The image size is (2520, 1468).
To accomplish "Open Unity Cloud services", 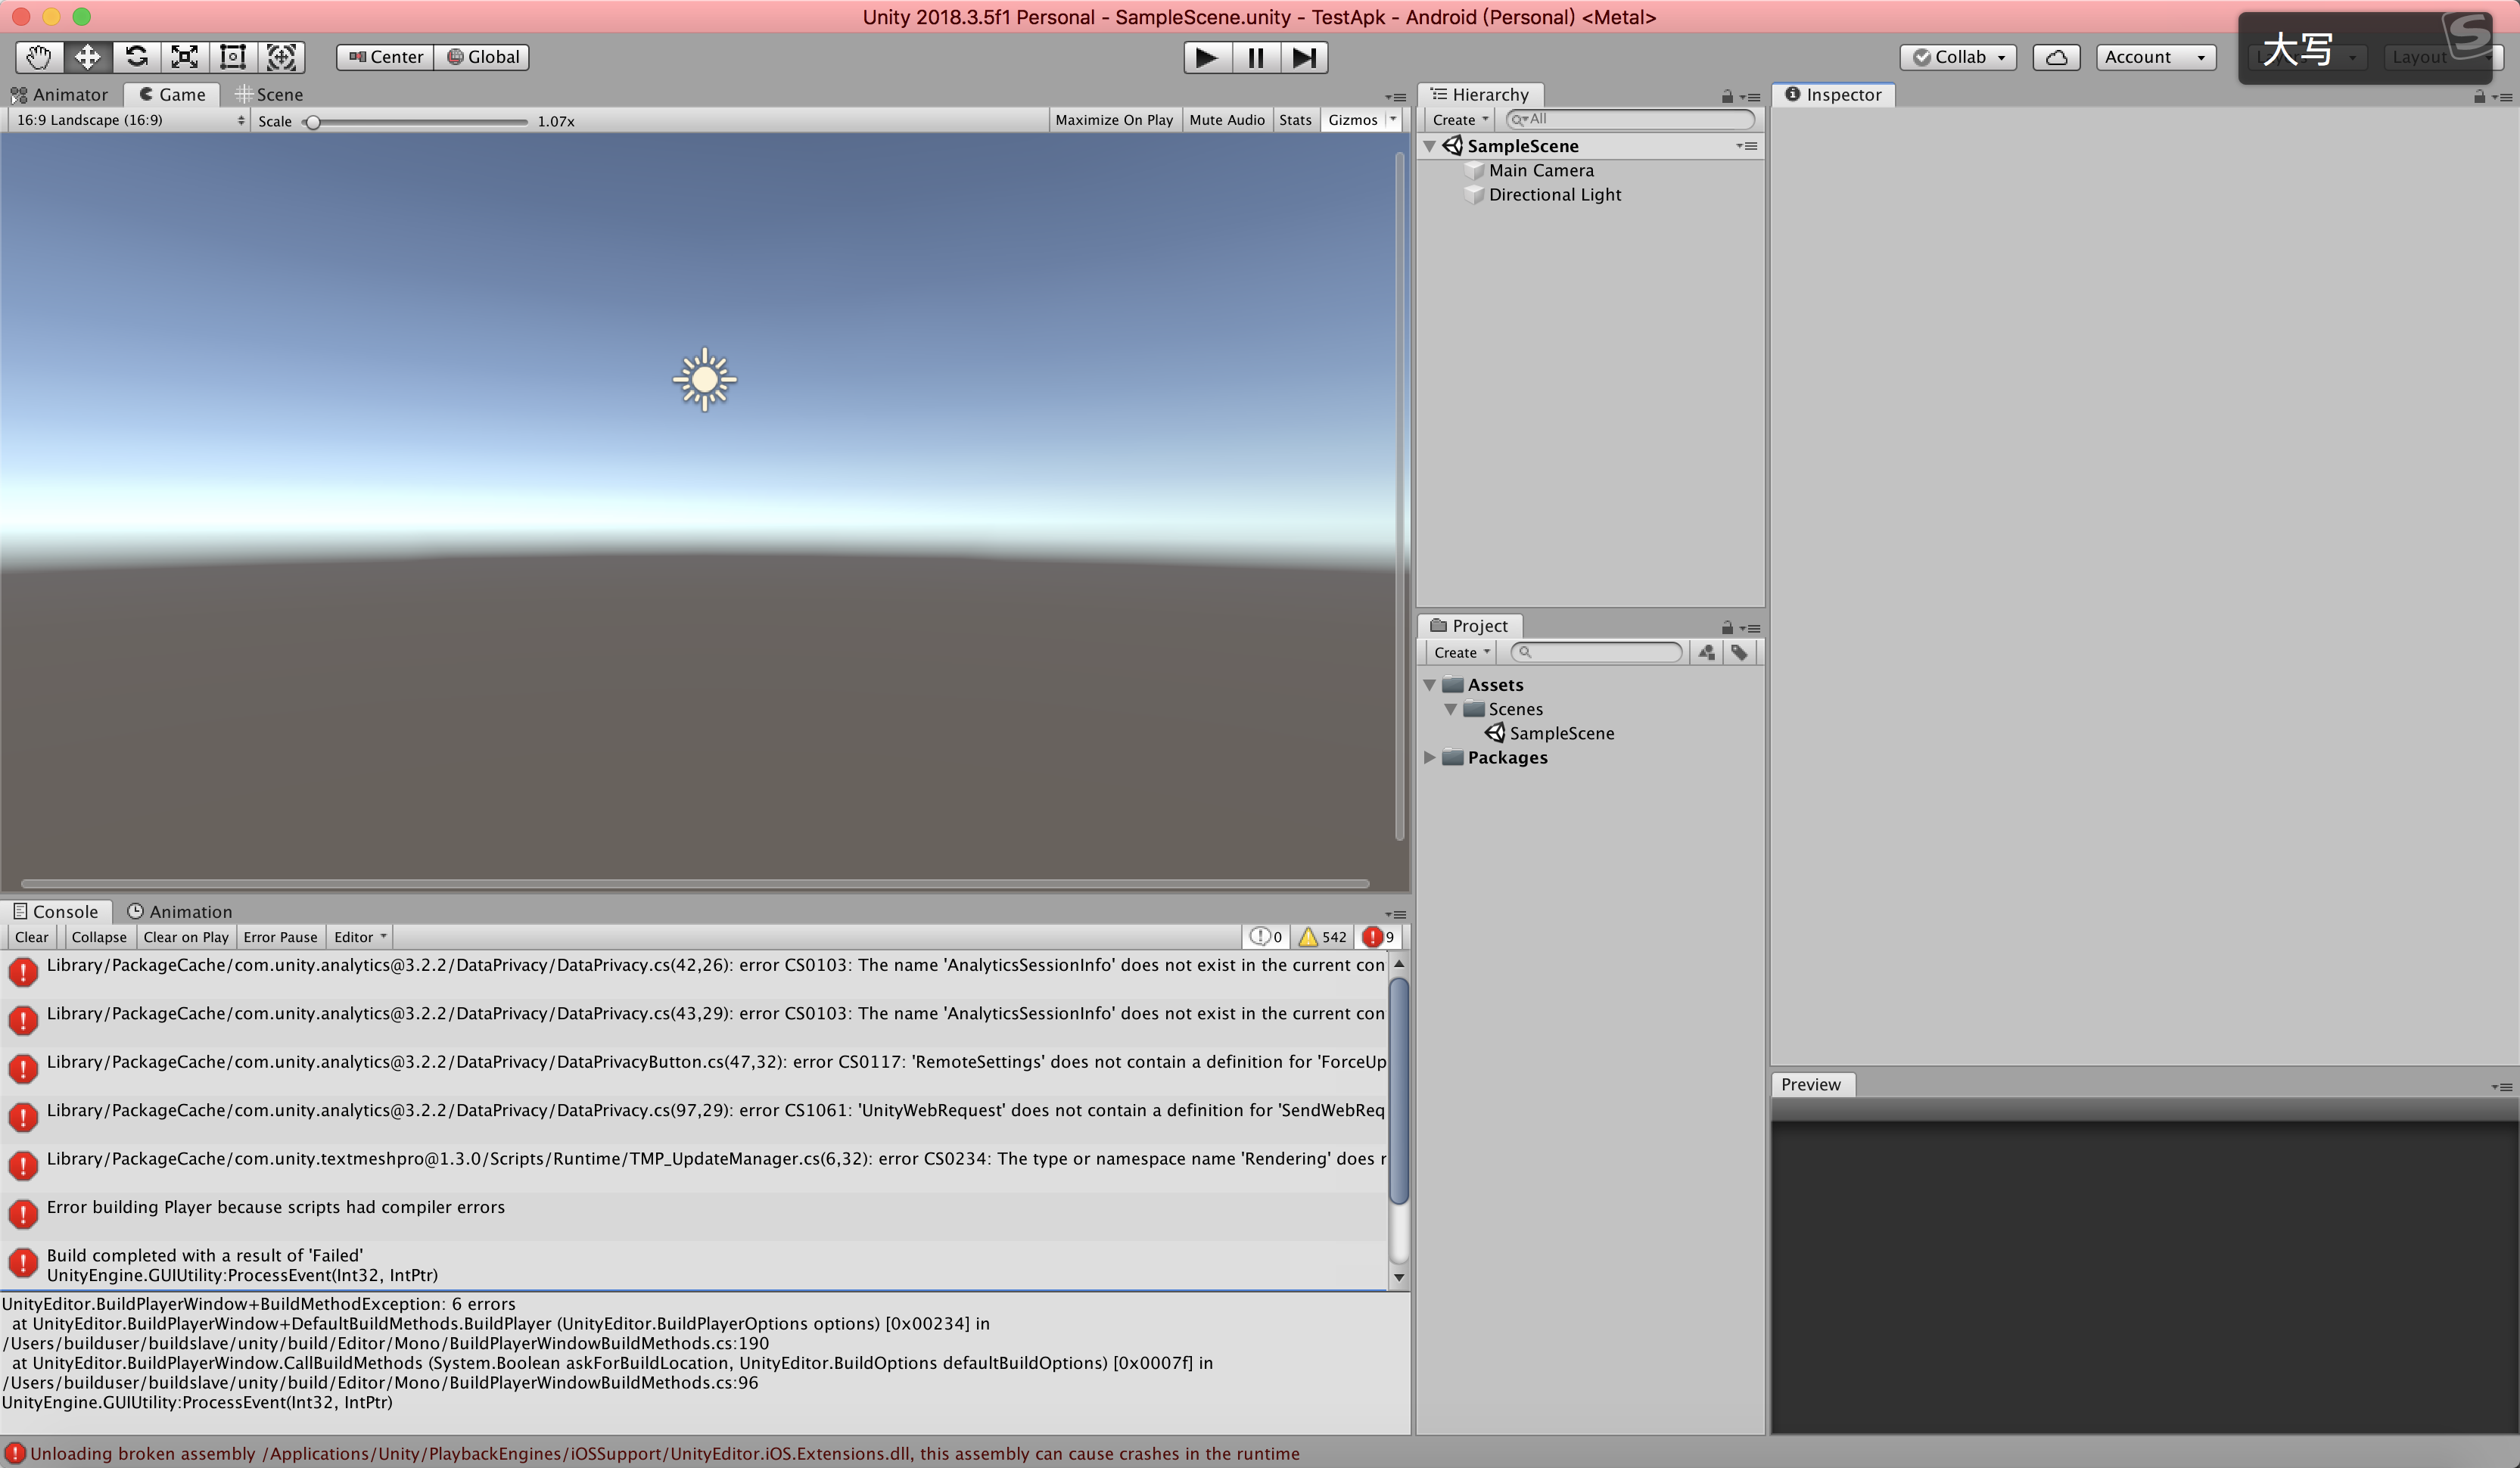I will (x=2056, y=57).
